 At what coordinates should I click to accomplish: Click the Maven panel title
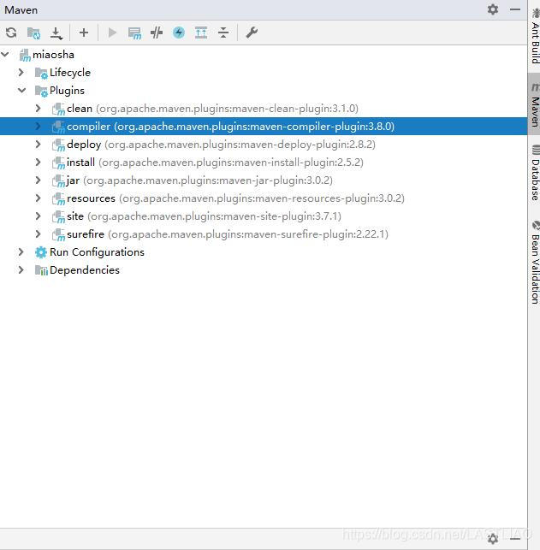[x=21, y=9]
